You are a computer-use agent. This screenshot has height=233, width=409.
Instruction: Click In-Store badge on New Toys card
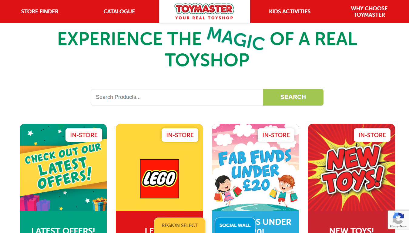pos(372,135)
